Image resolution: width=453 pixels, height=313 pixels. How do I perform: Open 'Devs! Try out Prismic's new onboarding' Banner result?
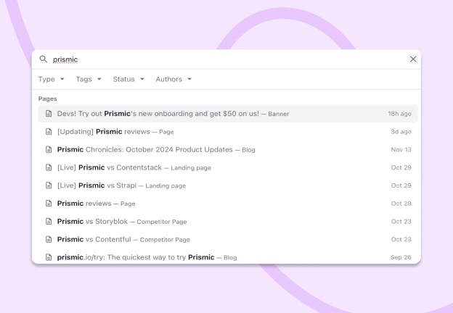[x=228, y=114]
